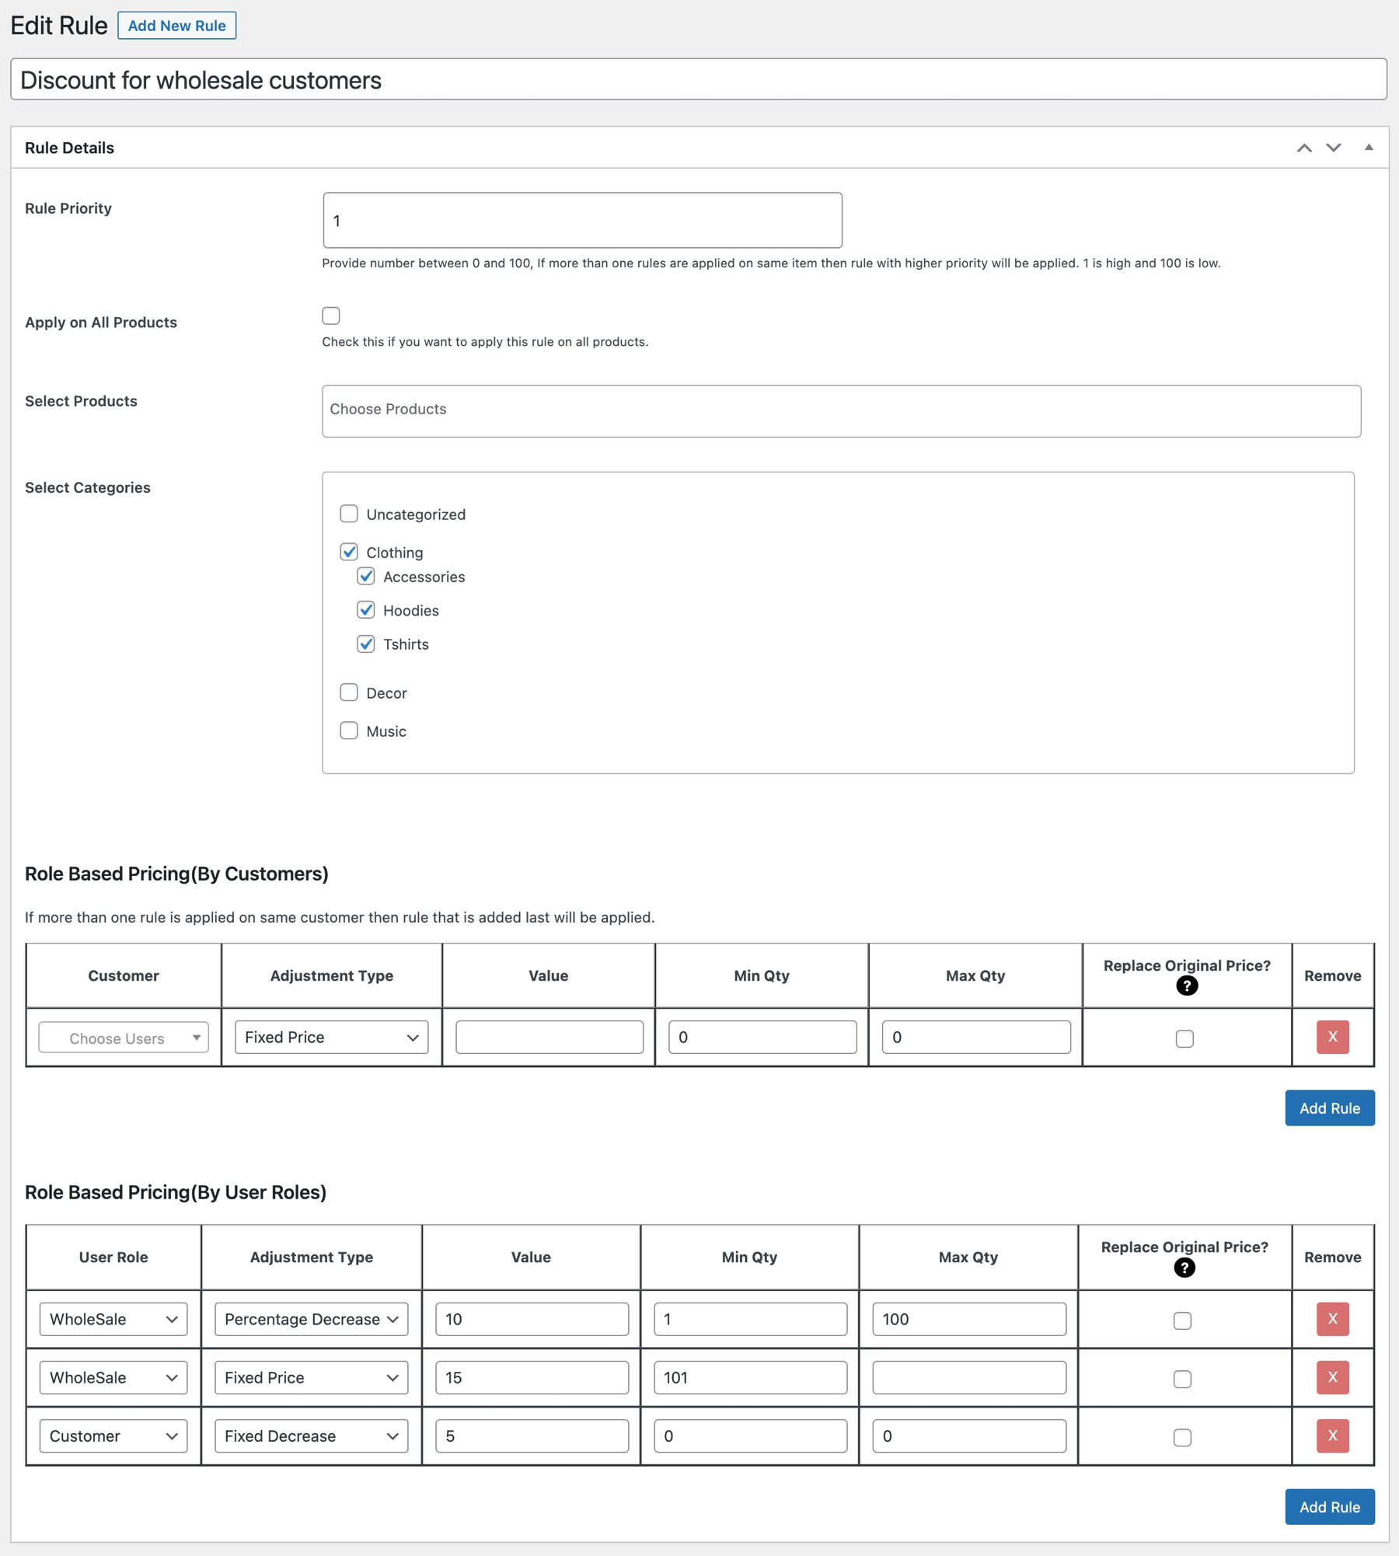Screen dimensions: 1399x1556
Task: Open the Customer user role dropdown
Action: pos(113,1436)
